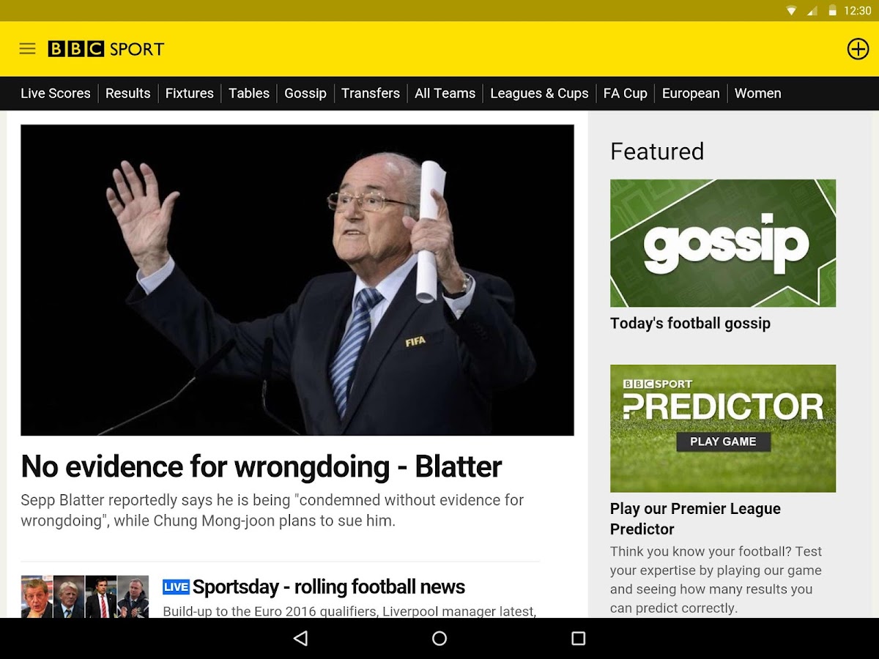The image size is (879, 659).
Task: Open the hamburger navigation menu
Action: tap(27, 49)
